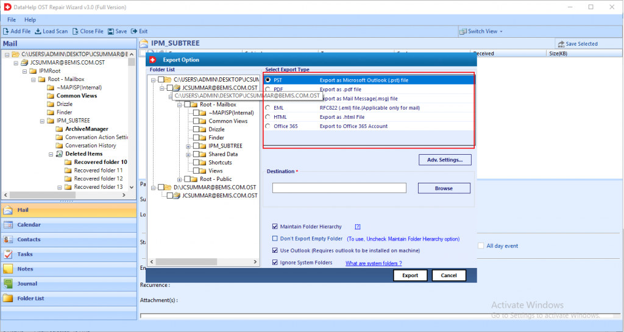
Task: Select the PST export type radio button
Action: tap(268, 80)
